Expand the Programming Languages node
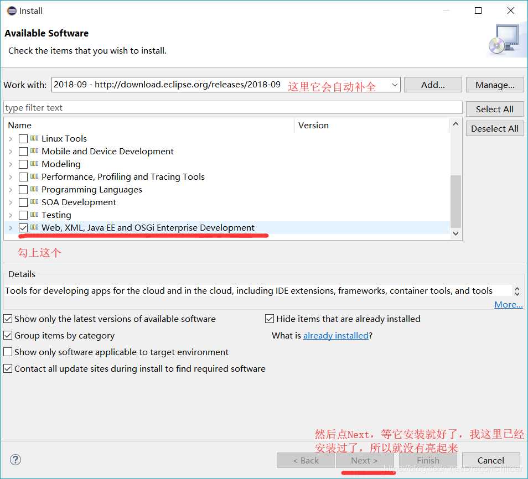Image resolution: width=528 pixels, height=479 pixels. click(11, 190)
